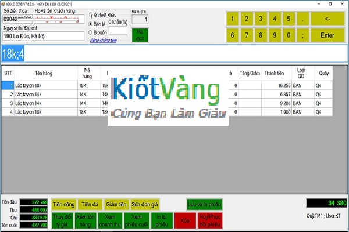
Task: Click keypad digit 6
Action: 233,35
